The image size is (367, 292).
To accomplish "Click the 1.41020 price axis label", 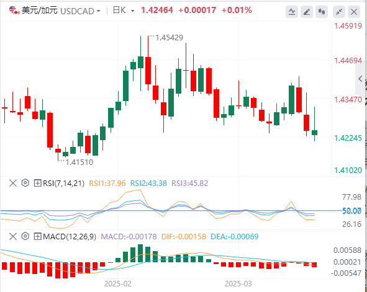I will pyautogui.click(x=348, y=170).
